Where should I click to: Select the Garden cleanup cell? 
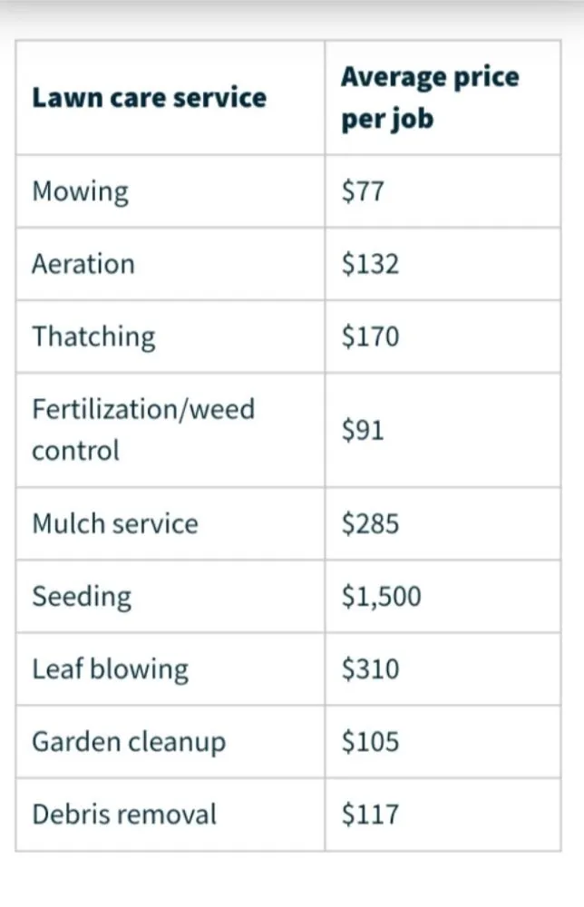point(129,741)
